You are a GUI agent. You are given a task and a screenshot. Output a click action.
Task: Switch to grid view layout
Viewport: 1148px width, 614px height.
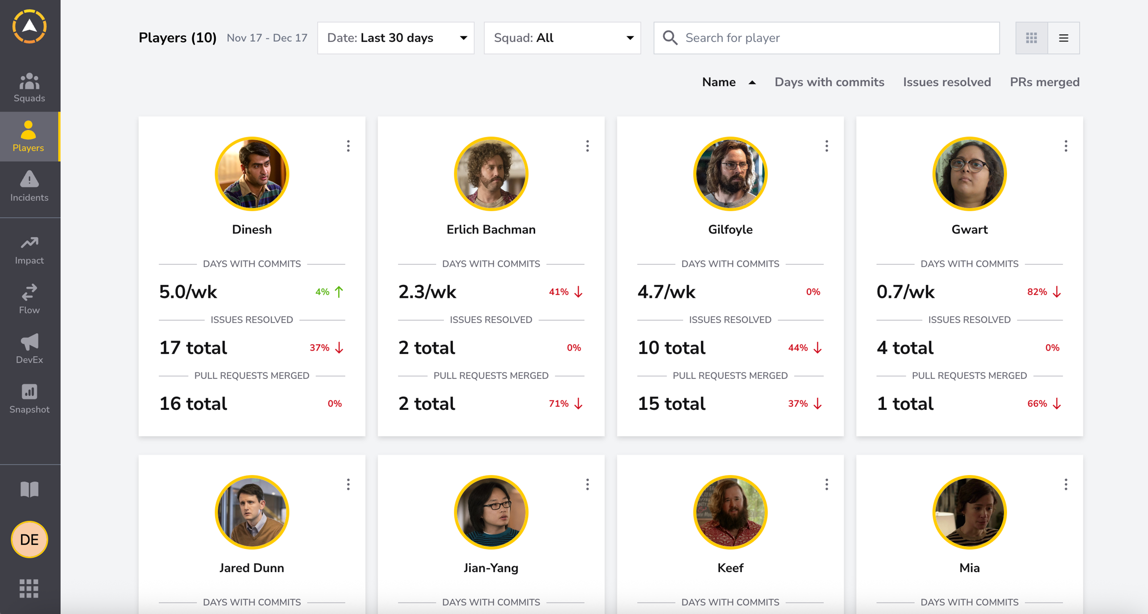pyautogui.click(x=1031, y=38)
